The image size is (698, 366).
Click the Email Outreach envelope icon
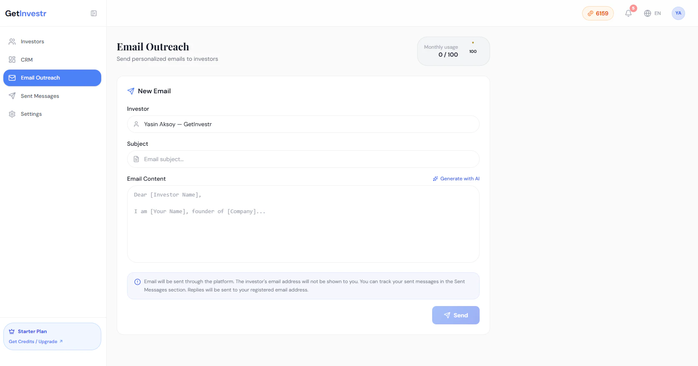[12, 78]
